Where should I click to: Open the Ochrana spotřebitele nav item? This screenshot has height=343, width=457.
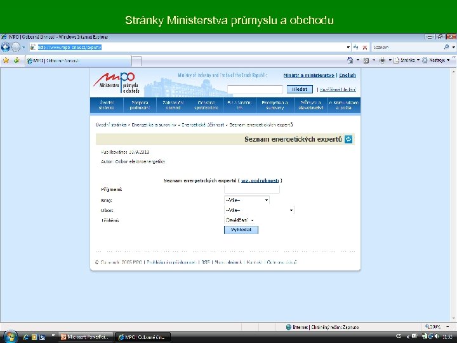pyautogui.click(x=206, y=105)
